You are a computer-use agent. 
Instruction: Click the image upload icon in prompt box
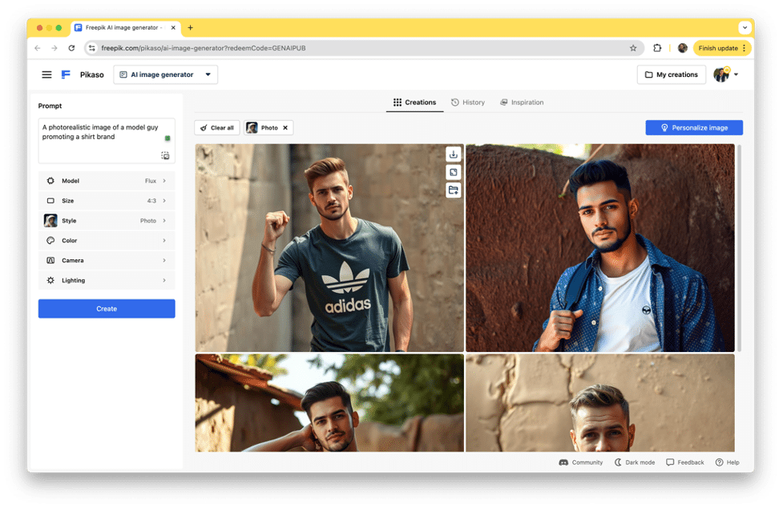[x=165, y=155]
